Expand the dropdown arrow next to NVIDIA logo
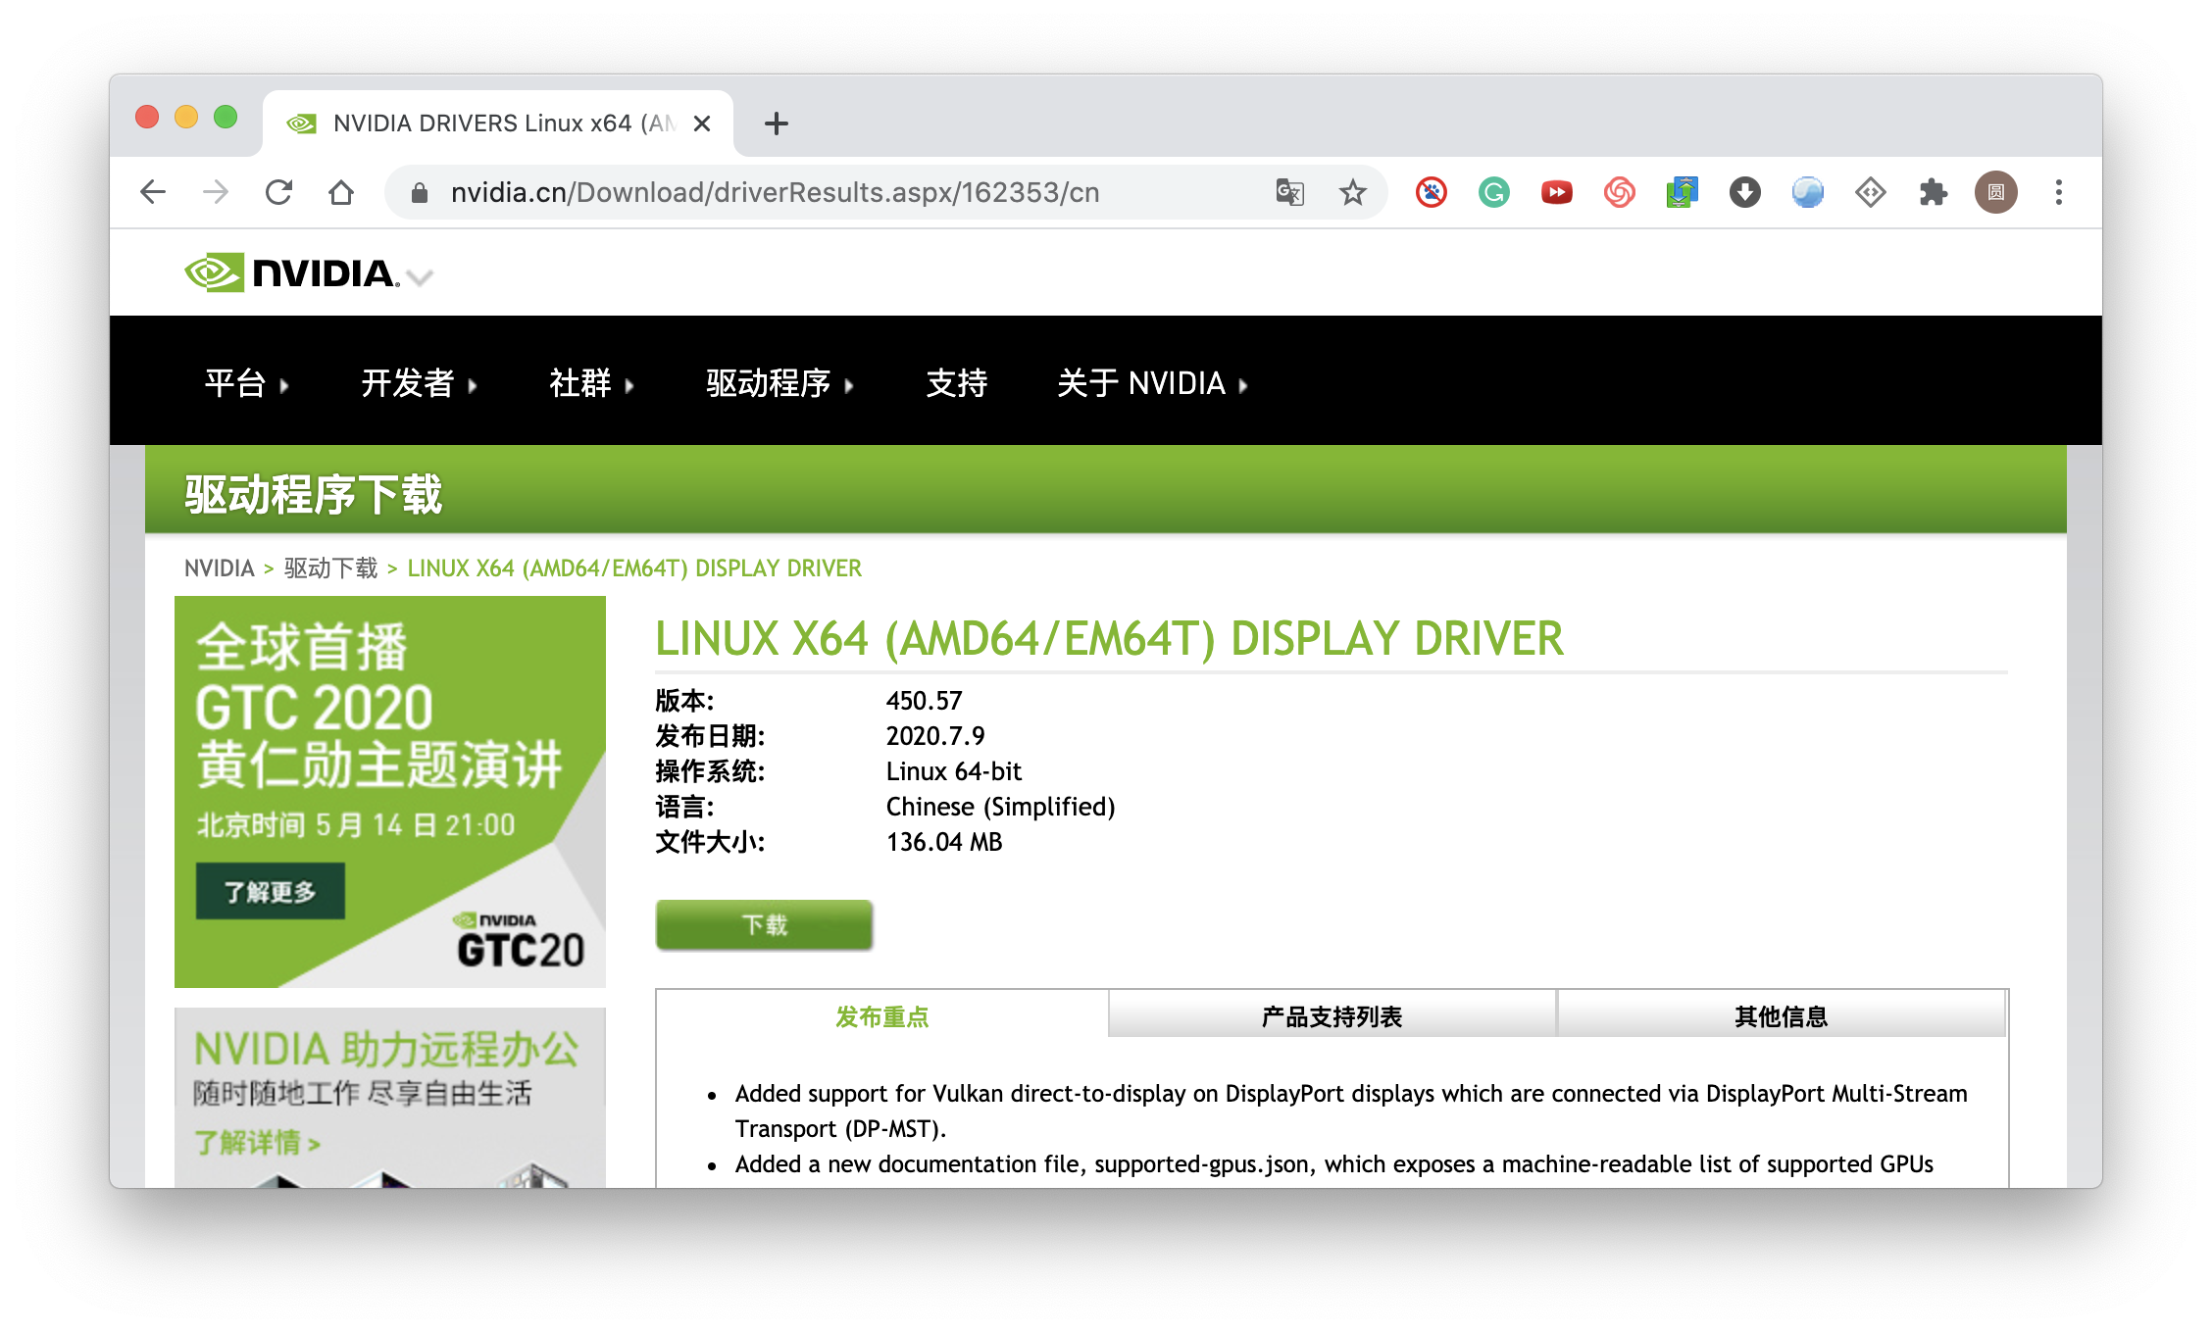Image resolution: width=2212 pixels, height=1333 pixels. pos(421,278)
